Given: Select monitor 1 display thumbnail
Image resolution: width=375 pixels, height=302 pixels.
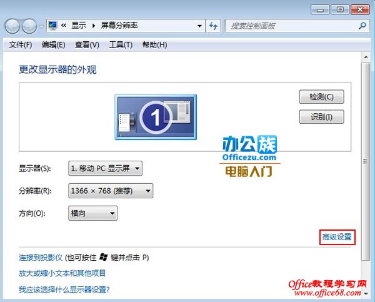Looking at the screenshot, I should tap(156, 117).
